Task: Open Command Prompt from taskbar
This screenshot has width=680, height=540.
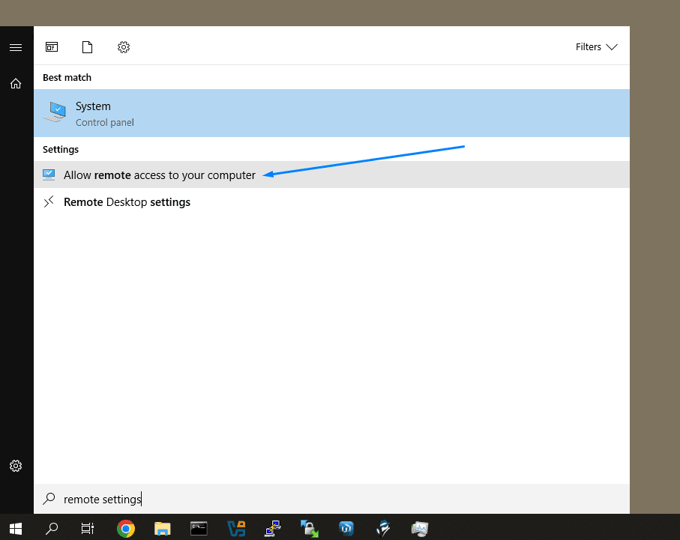Action: click(199, 529)
